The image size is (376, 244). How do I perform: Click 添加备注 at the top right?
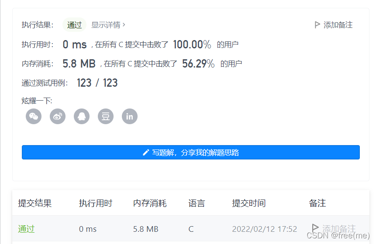point(338,25)
